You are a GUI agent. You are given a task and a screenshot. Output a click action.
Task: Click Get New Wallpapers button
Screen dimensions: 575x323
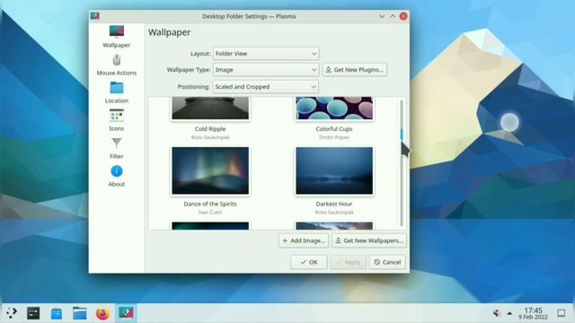point(369,240)
